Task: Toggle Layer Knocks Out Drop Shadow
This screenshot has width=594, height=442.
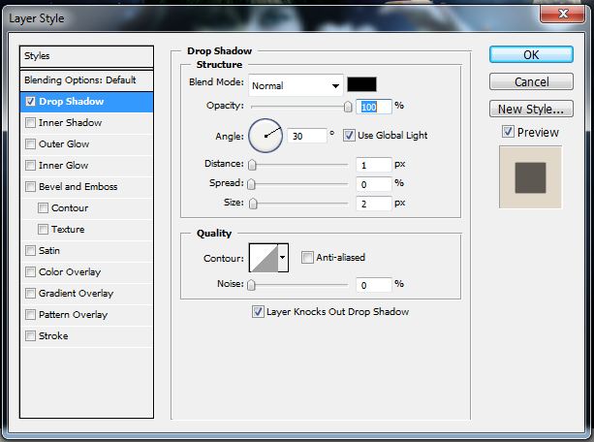Action: coord(258,312)
